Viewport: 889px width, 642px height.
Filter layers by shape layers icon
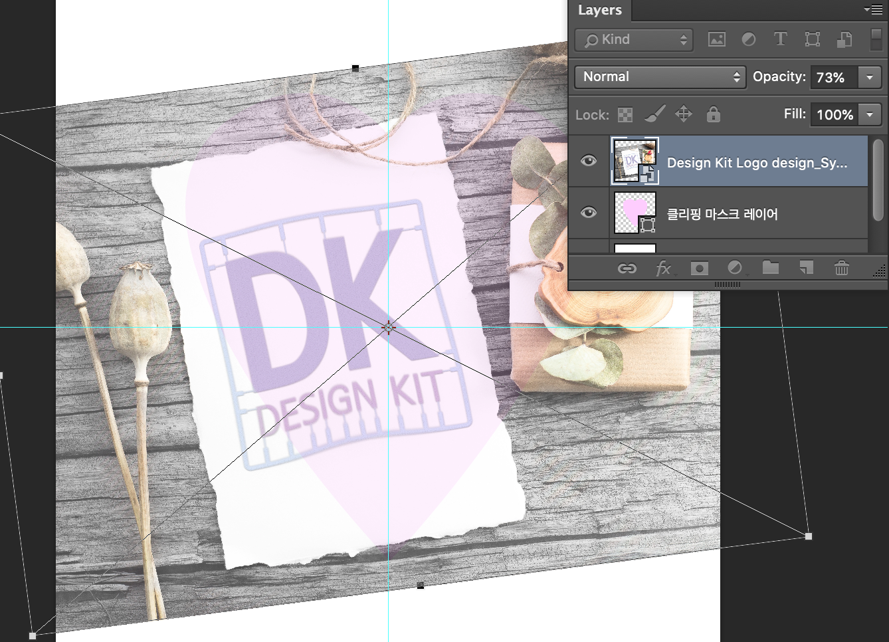click(813, 40)
